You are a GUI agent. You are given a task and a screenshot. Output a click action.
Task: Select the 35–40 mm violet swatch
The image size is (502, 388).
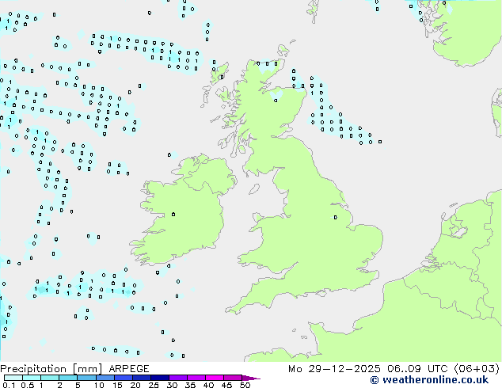click(196, 378)
